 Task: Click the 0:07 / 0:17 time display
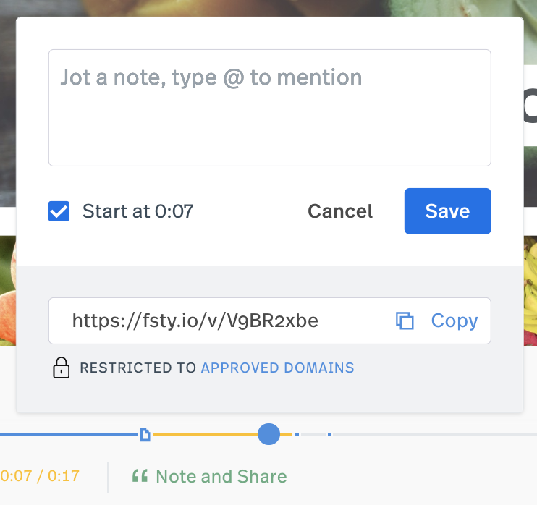[x=40, y=476]
